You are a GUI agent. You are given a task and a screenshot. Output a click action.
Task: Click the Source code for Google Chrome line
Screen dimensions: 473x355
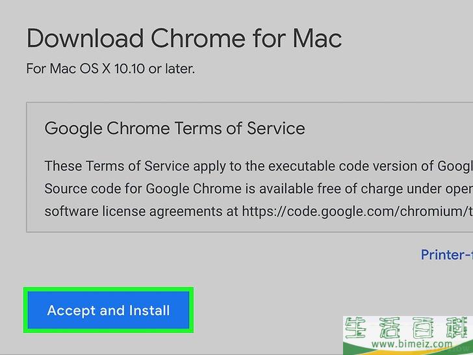click(259, 189)
